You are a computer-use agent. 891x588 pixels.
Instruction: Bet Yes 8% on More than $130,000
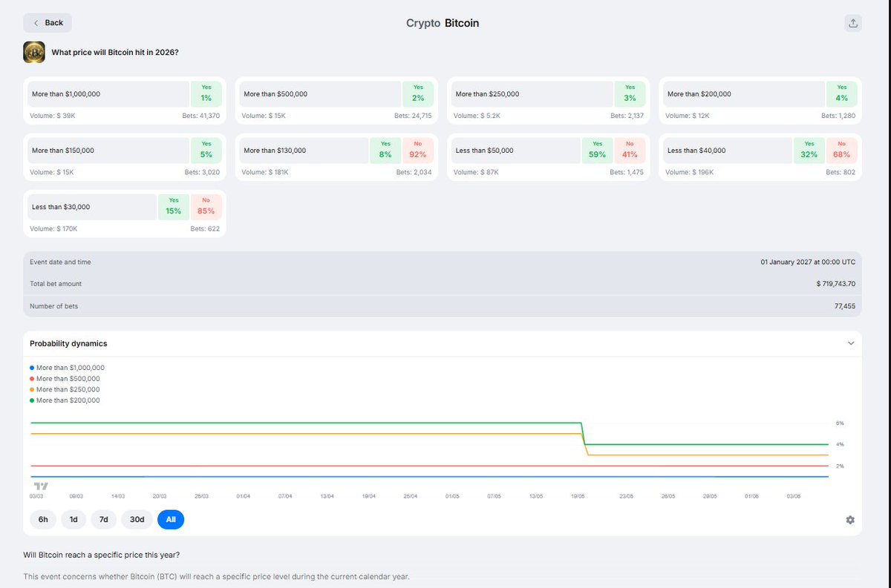[x=385, y=151]
